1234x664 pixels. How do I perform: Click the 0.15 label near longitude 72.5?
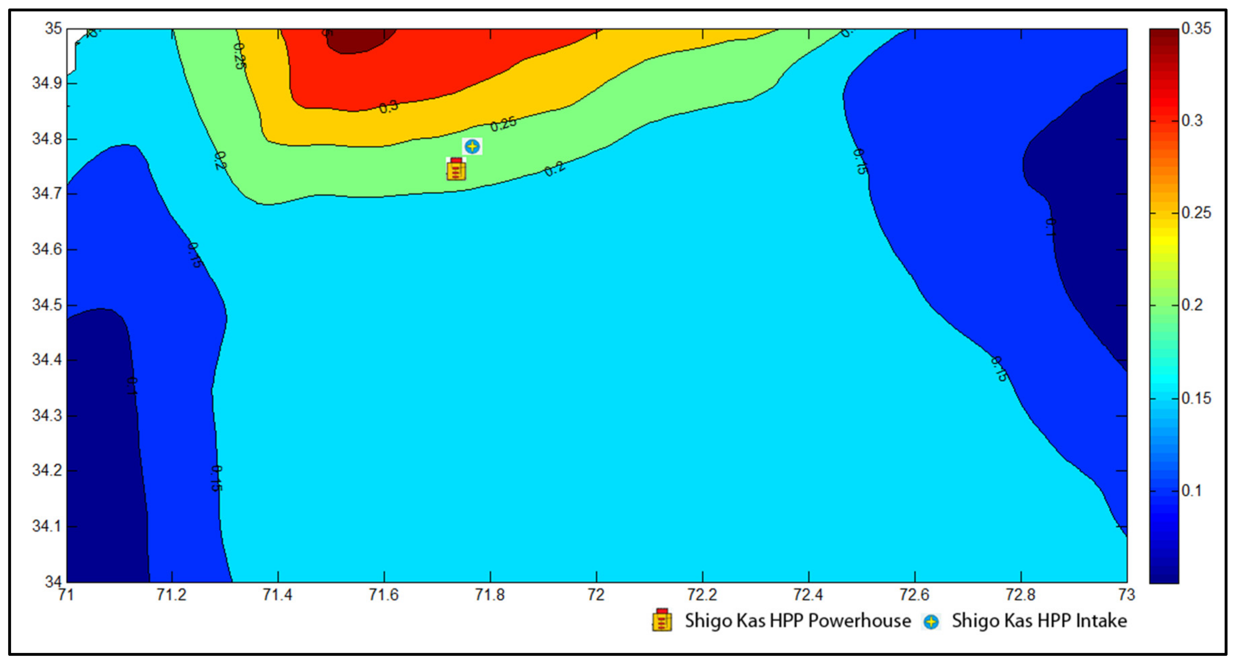tap(860, 162)
